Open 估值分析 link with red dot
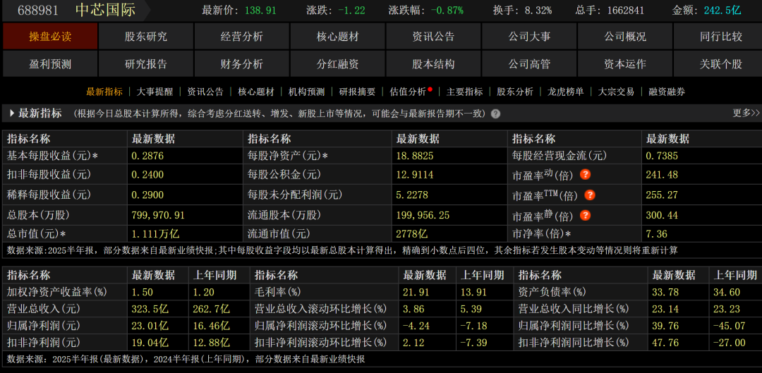762x373 pixels. tap(409, 92)
